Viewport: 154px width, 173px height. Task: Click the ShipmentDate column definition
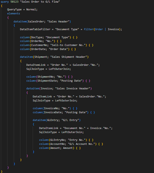58,81
